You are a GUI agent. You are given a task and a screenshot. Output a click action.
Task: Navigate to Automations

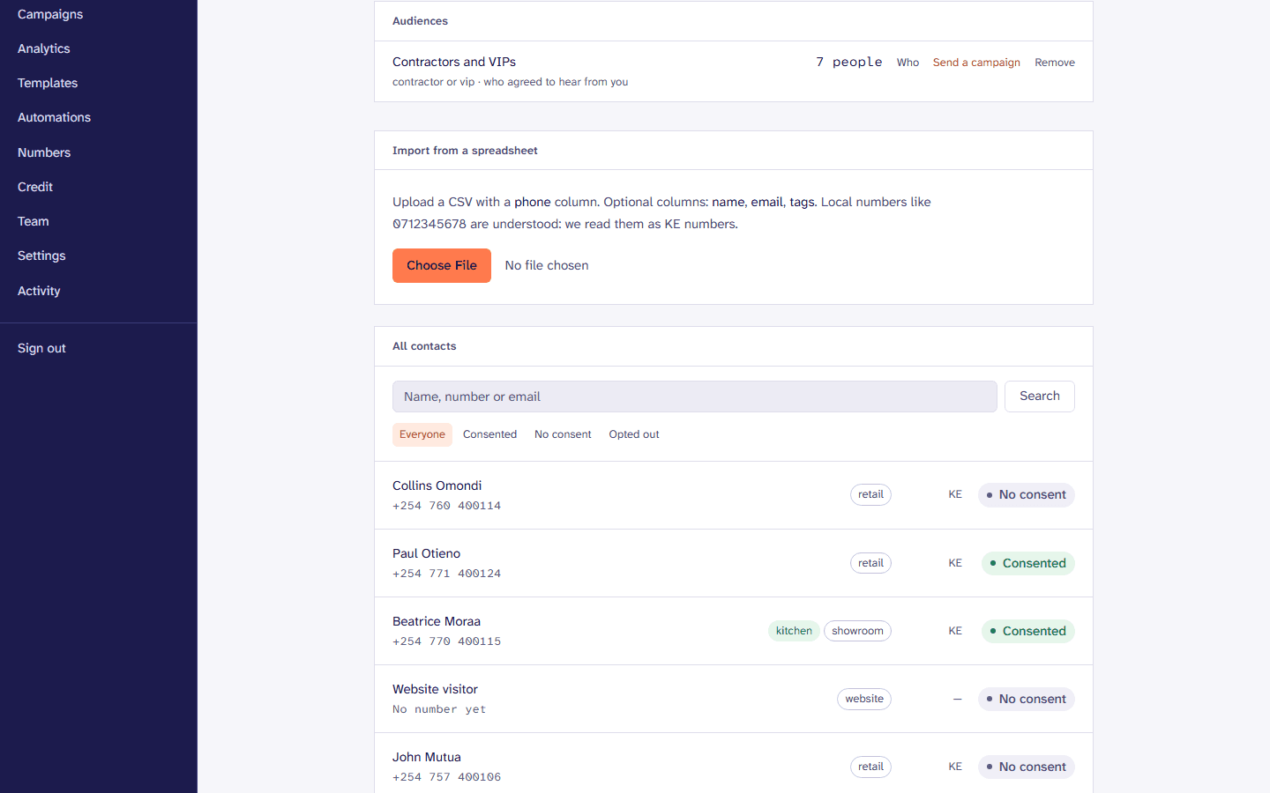(54, 117)
